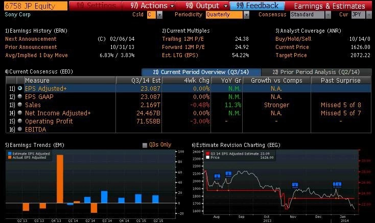
Task: Expand the Consensus Standard dropdown arrow
Action: (x=328, y=15)
